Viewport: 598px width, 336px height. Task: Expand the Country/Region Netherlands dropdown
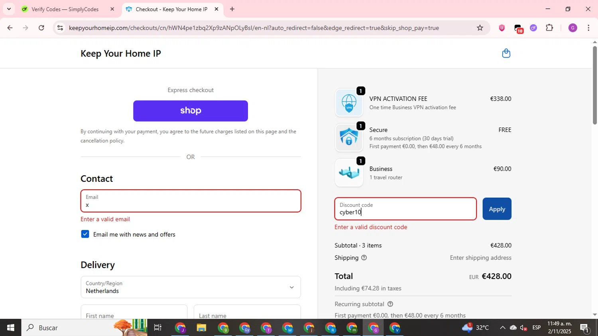pyautogui.click(x=191, y=287)
